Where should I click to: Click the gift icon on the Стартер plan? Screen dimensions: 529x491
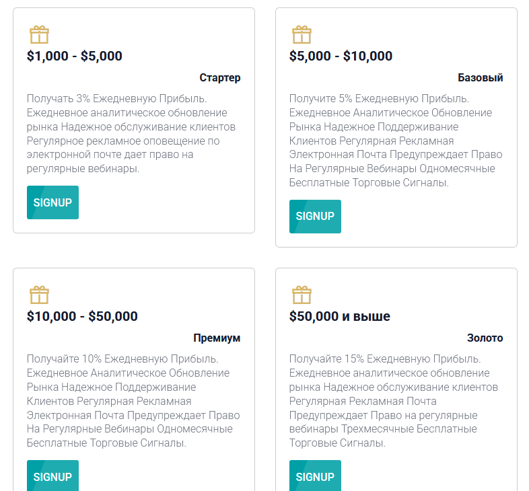(x=39, y=35)
